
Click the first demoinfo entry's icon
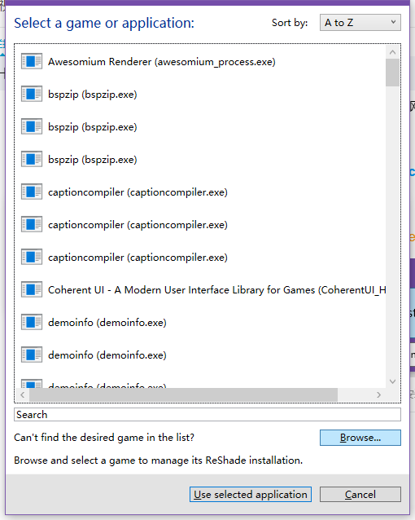[x=32, y=322]
